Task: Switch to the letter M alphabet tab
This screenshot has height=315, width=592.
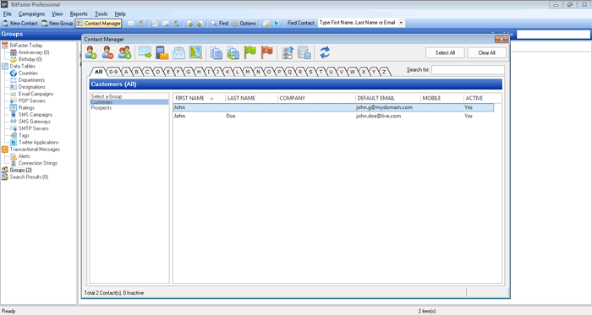Action: click(x=247, y=72)
